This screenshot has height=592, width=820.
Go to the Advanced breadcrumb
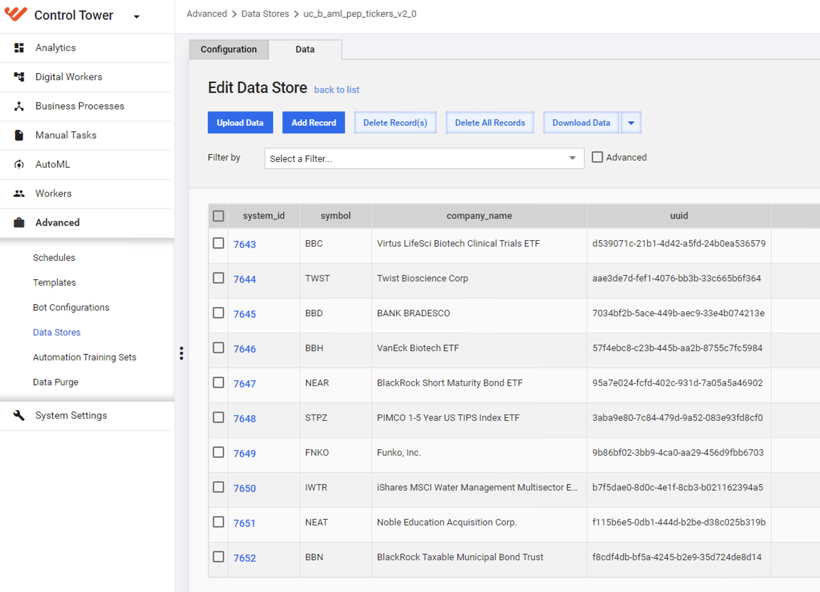pos(207,14)
